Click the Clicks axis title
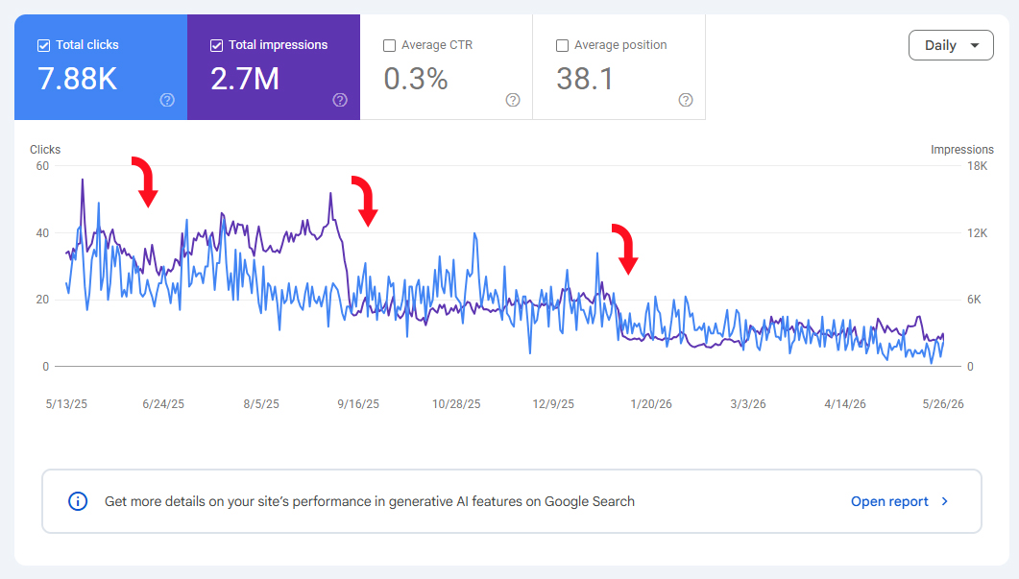The height and width of the screenshot is (579, 1019). 45,150
